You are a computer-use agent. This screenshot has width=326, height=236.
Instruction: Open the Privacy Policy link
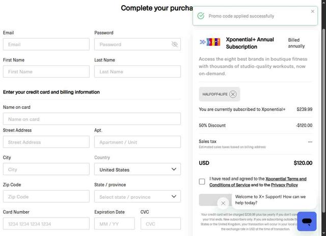[x=284, y=185]
